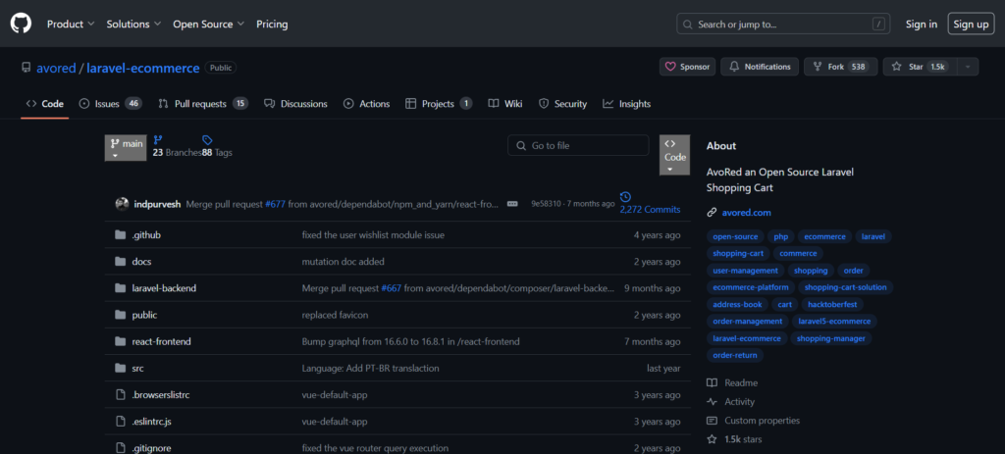The height and width of the screenshot is (454, 1005).
Task: Click the tag icon above Tags
Action: coord(207,140)
